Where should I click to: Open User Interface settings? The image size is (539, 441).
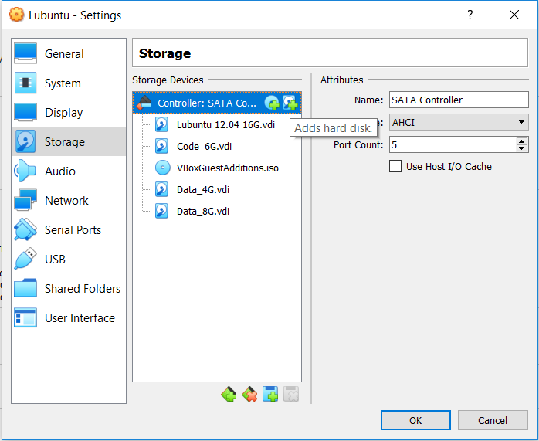pos(69,317)
